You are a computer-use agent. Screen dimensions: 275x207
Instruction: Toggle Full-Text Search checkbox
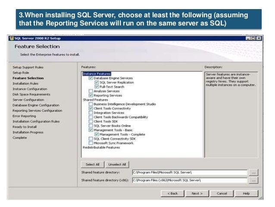point(97,87)
